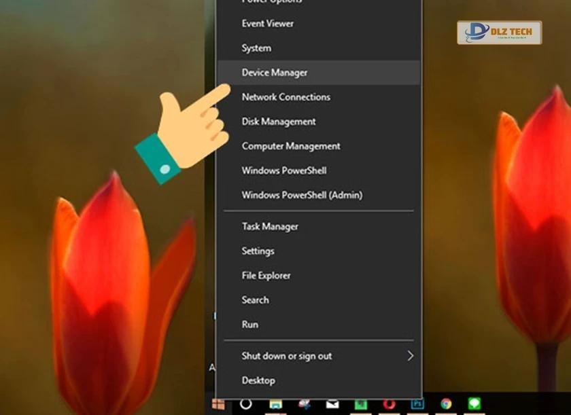The height and width of the screenshot is (415, 571).
Task: Launch Google Chrome from taskbar
Action: pyautogui.click(x=446, y=405)
